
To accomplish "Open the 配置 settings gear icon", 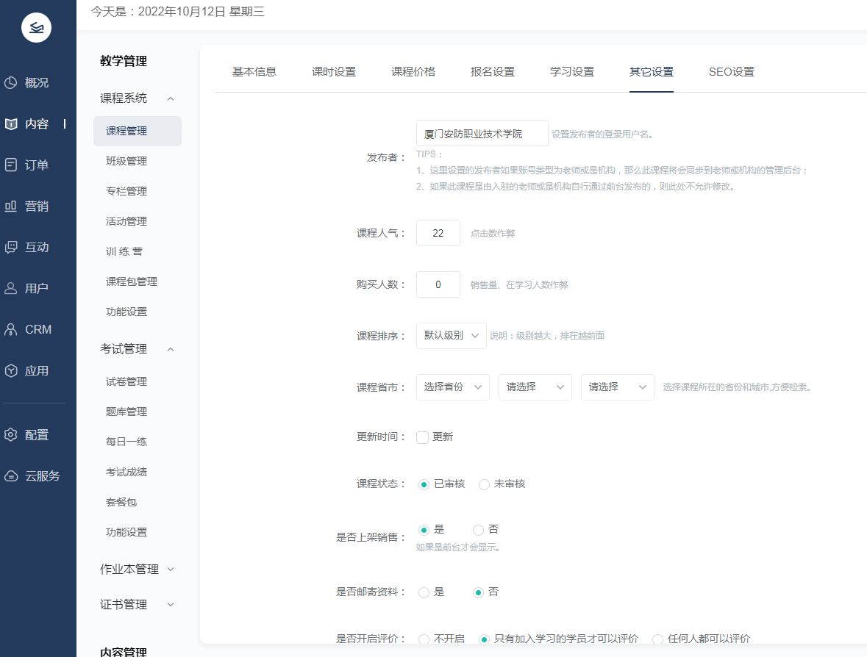I will [x=11, y=435].
